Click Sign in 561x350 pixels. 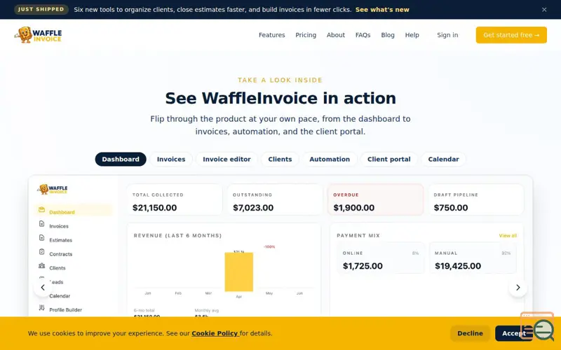pyautogui.click(x=447, y=35)
